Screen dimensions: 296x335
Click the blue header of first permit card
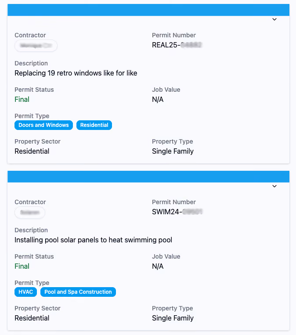tap(148, 10)
